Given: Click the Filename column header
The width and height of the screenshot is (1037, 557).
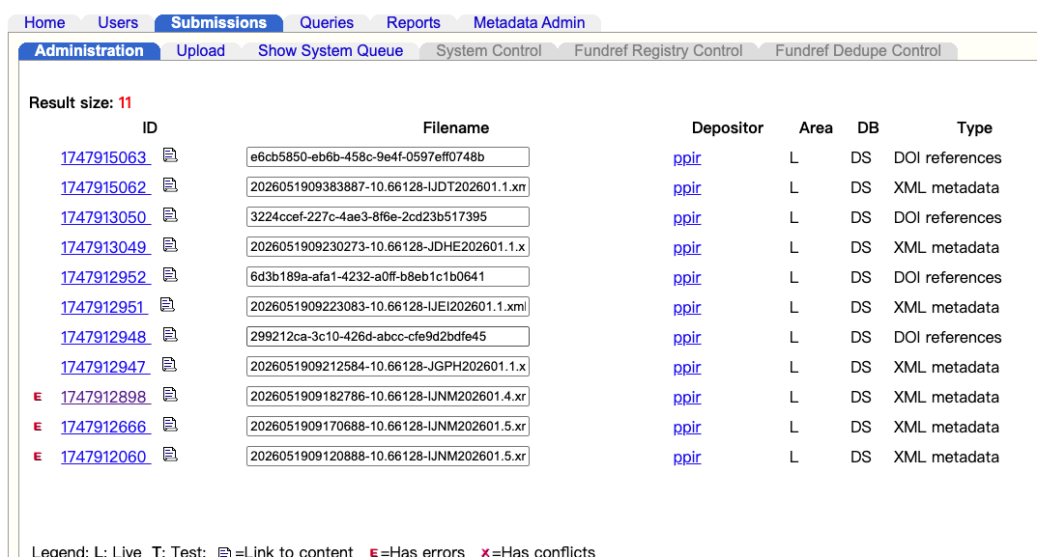Looking at the screenshot, I should (456, 128).
